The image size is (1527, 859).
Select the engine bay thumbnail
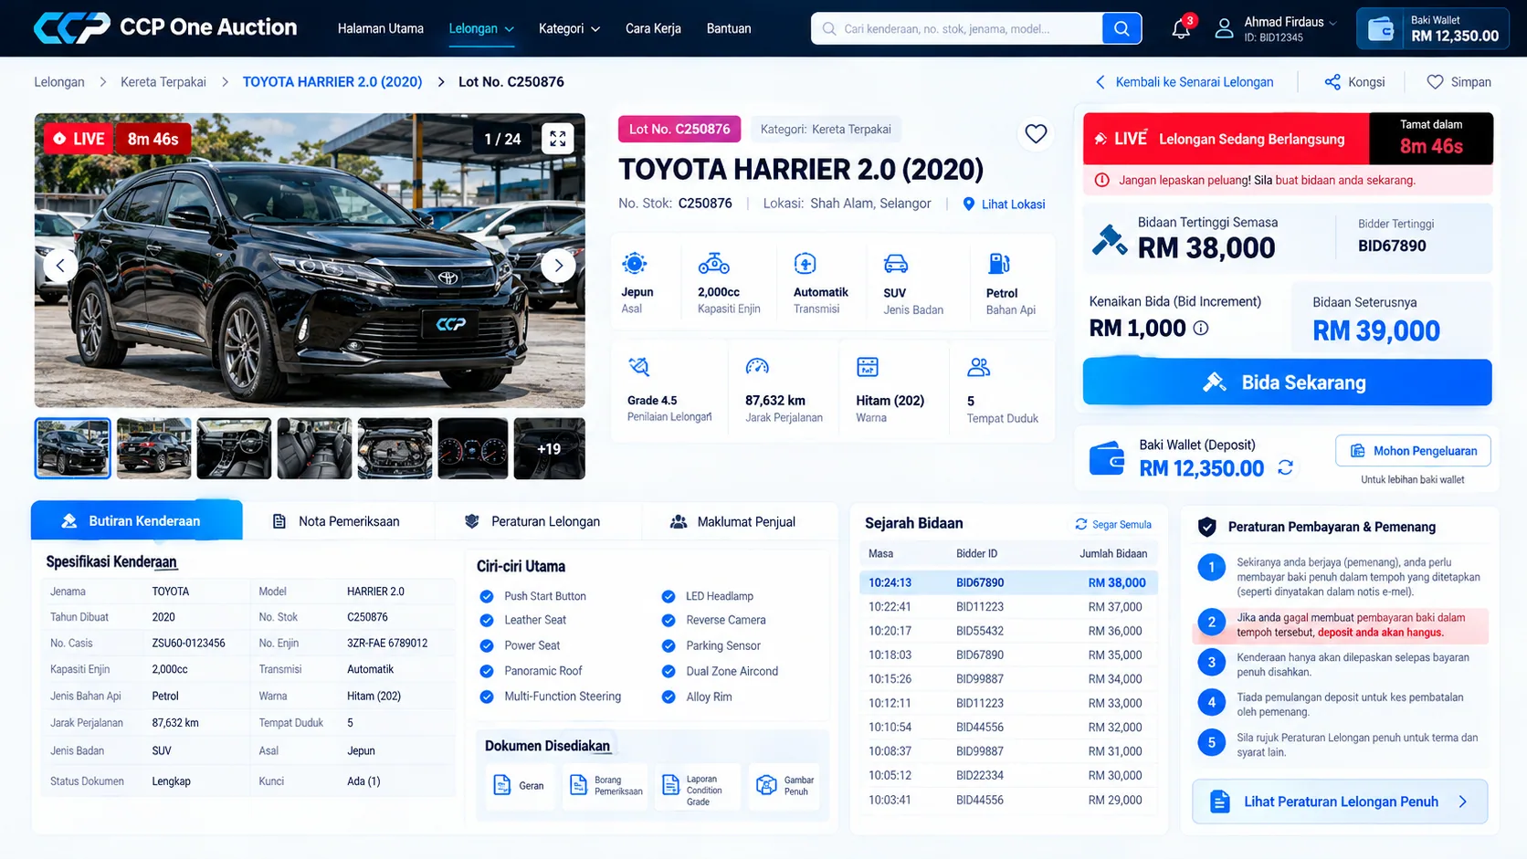395,448
